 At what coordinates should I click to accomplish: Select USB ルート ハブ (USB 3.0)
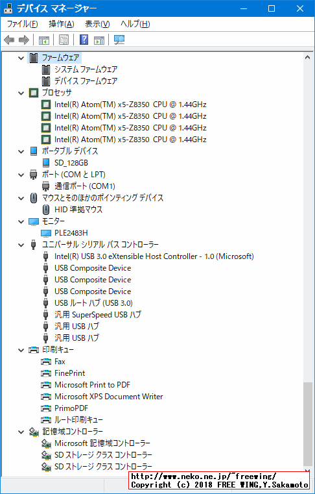tap(93, 303)
